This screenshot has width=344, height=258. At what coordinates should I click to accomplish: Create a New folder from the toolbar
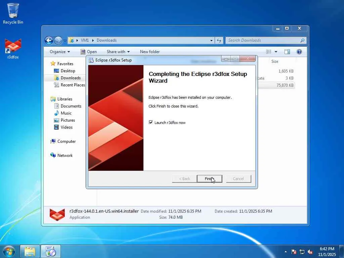(150, 52)
